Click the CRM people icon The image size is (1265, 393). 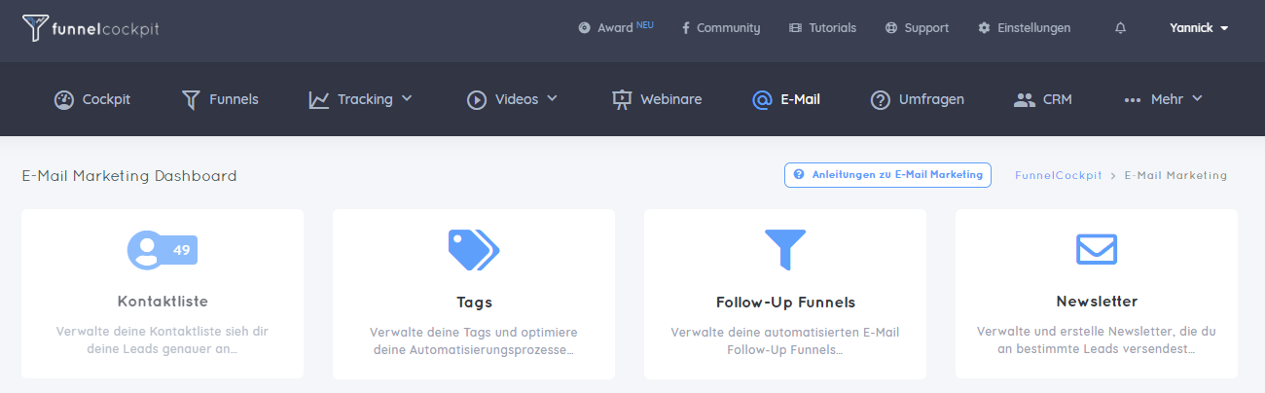click(1024, 99)
